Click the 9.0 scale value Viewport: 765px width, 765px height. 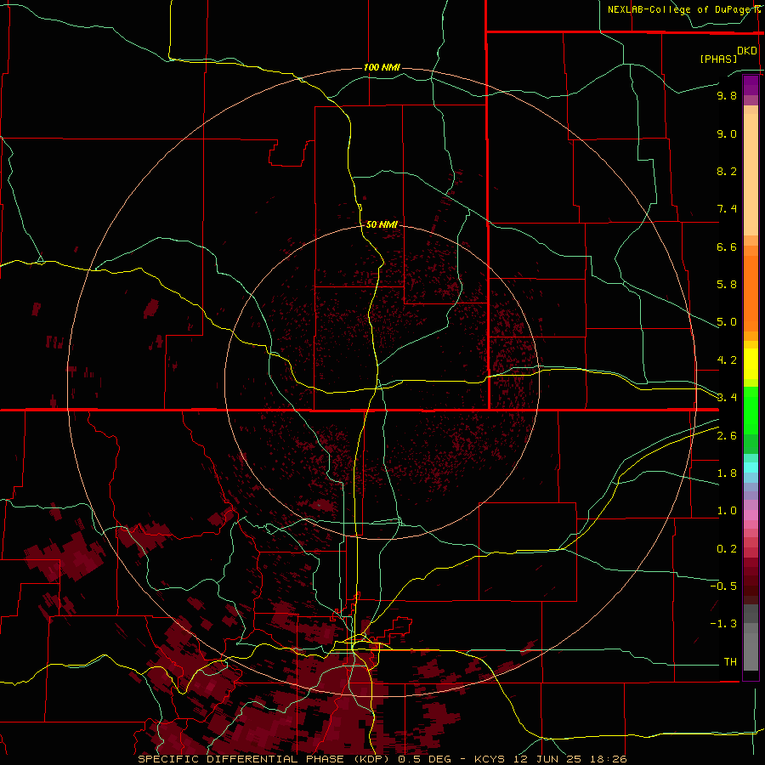coord(727,133)
